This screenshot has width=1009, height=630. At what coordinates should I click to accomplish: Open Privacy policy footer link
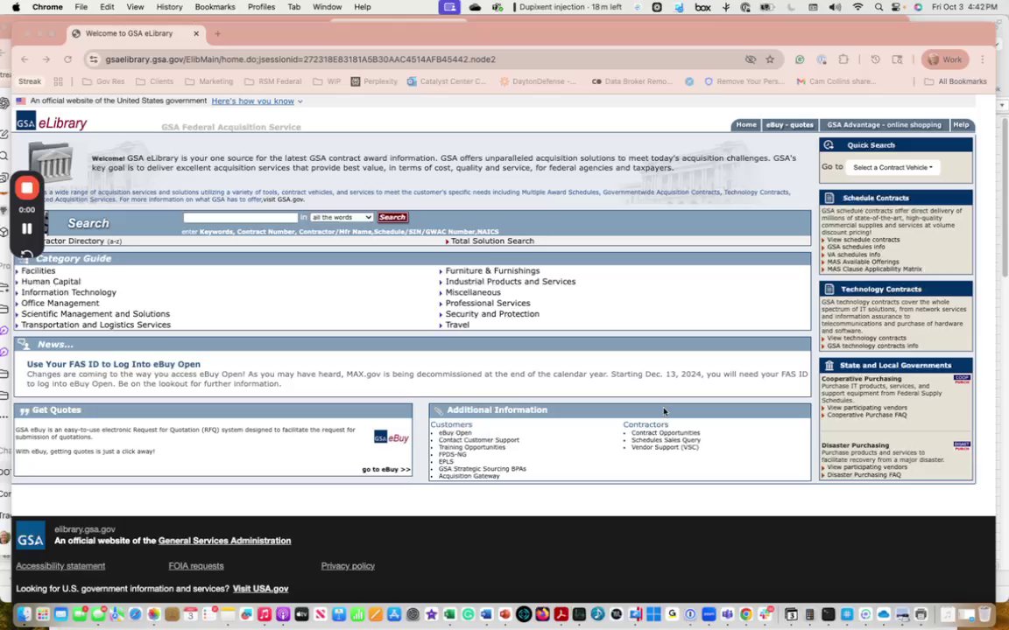pyautogui.click(x=348, y=566)
